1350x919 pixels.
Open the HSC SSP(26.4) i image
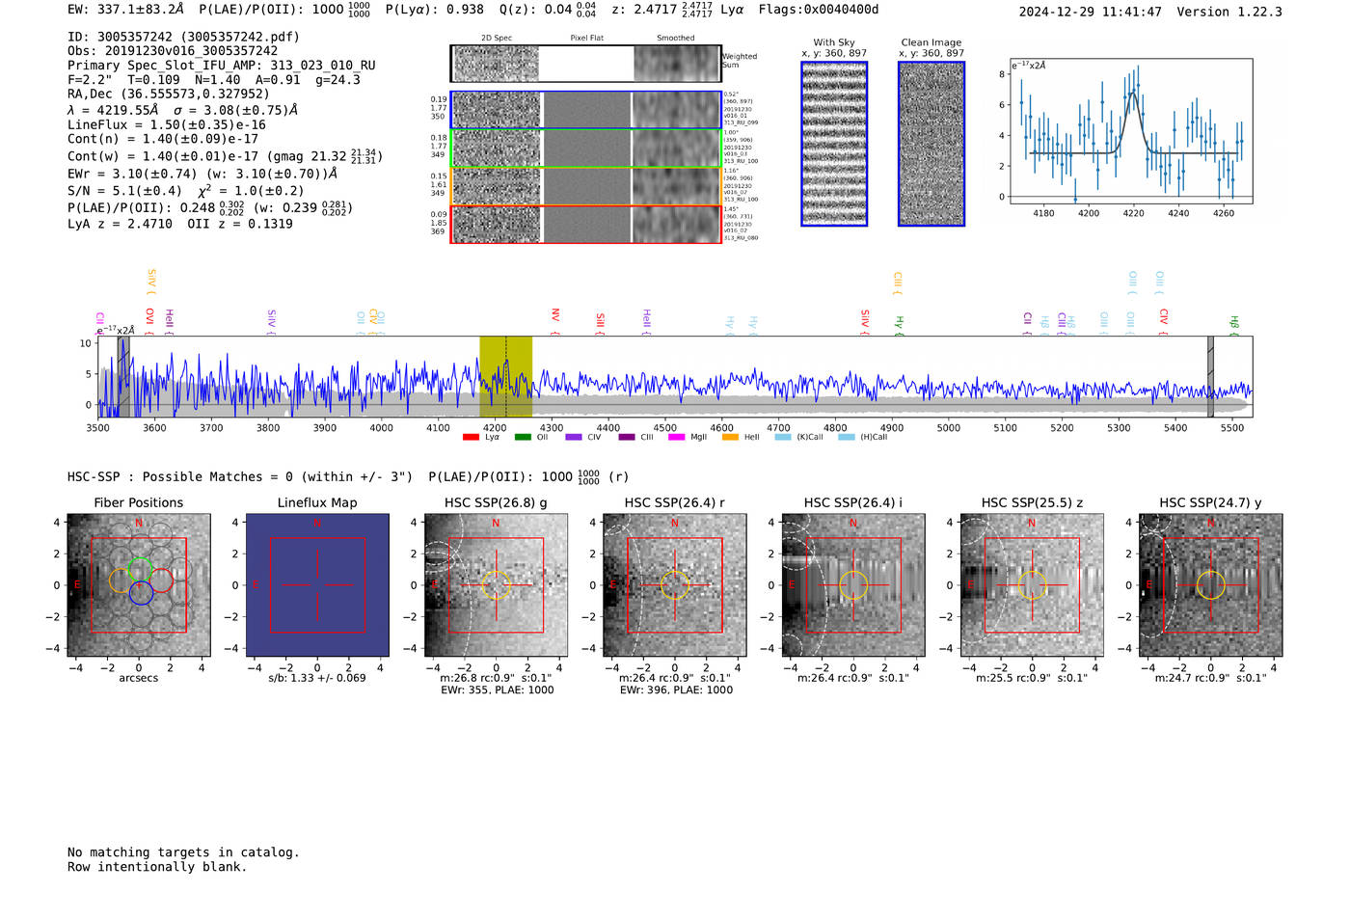click(x=853, y=585)
